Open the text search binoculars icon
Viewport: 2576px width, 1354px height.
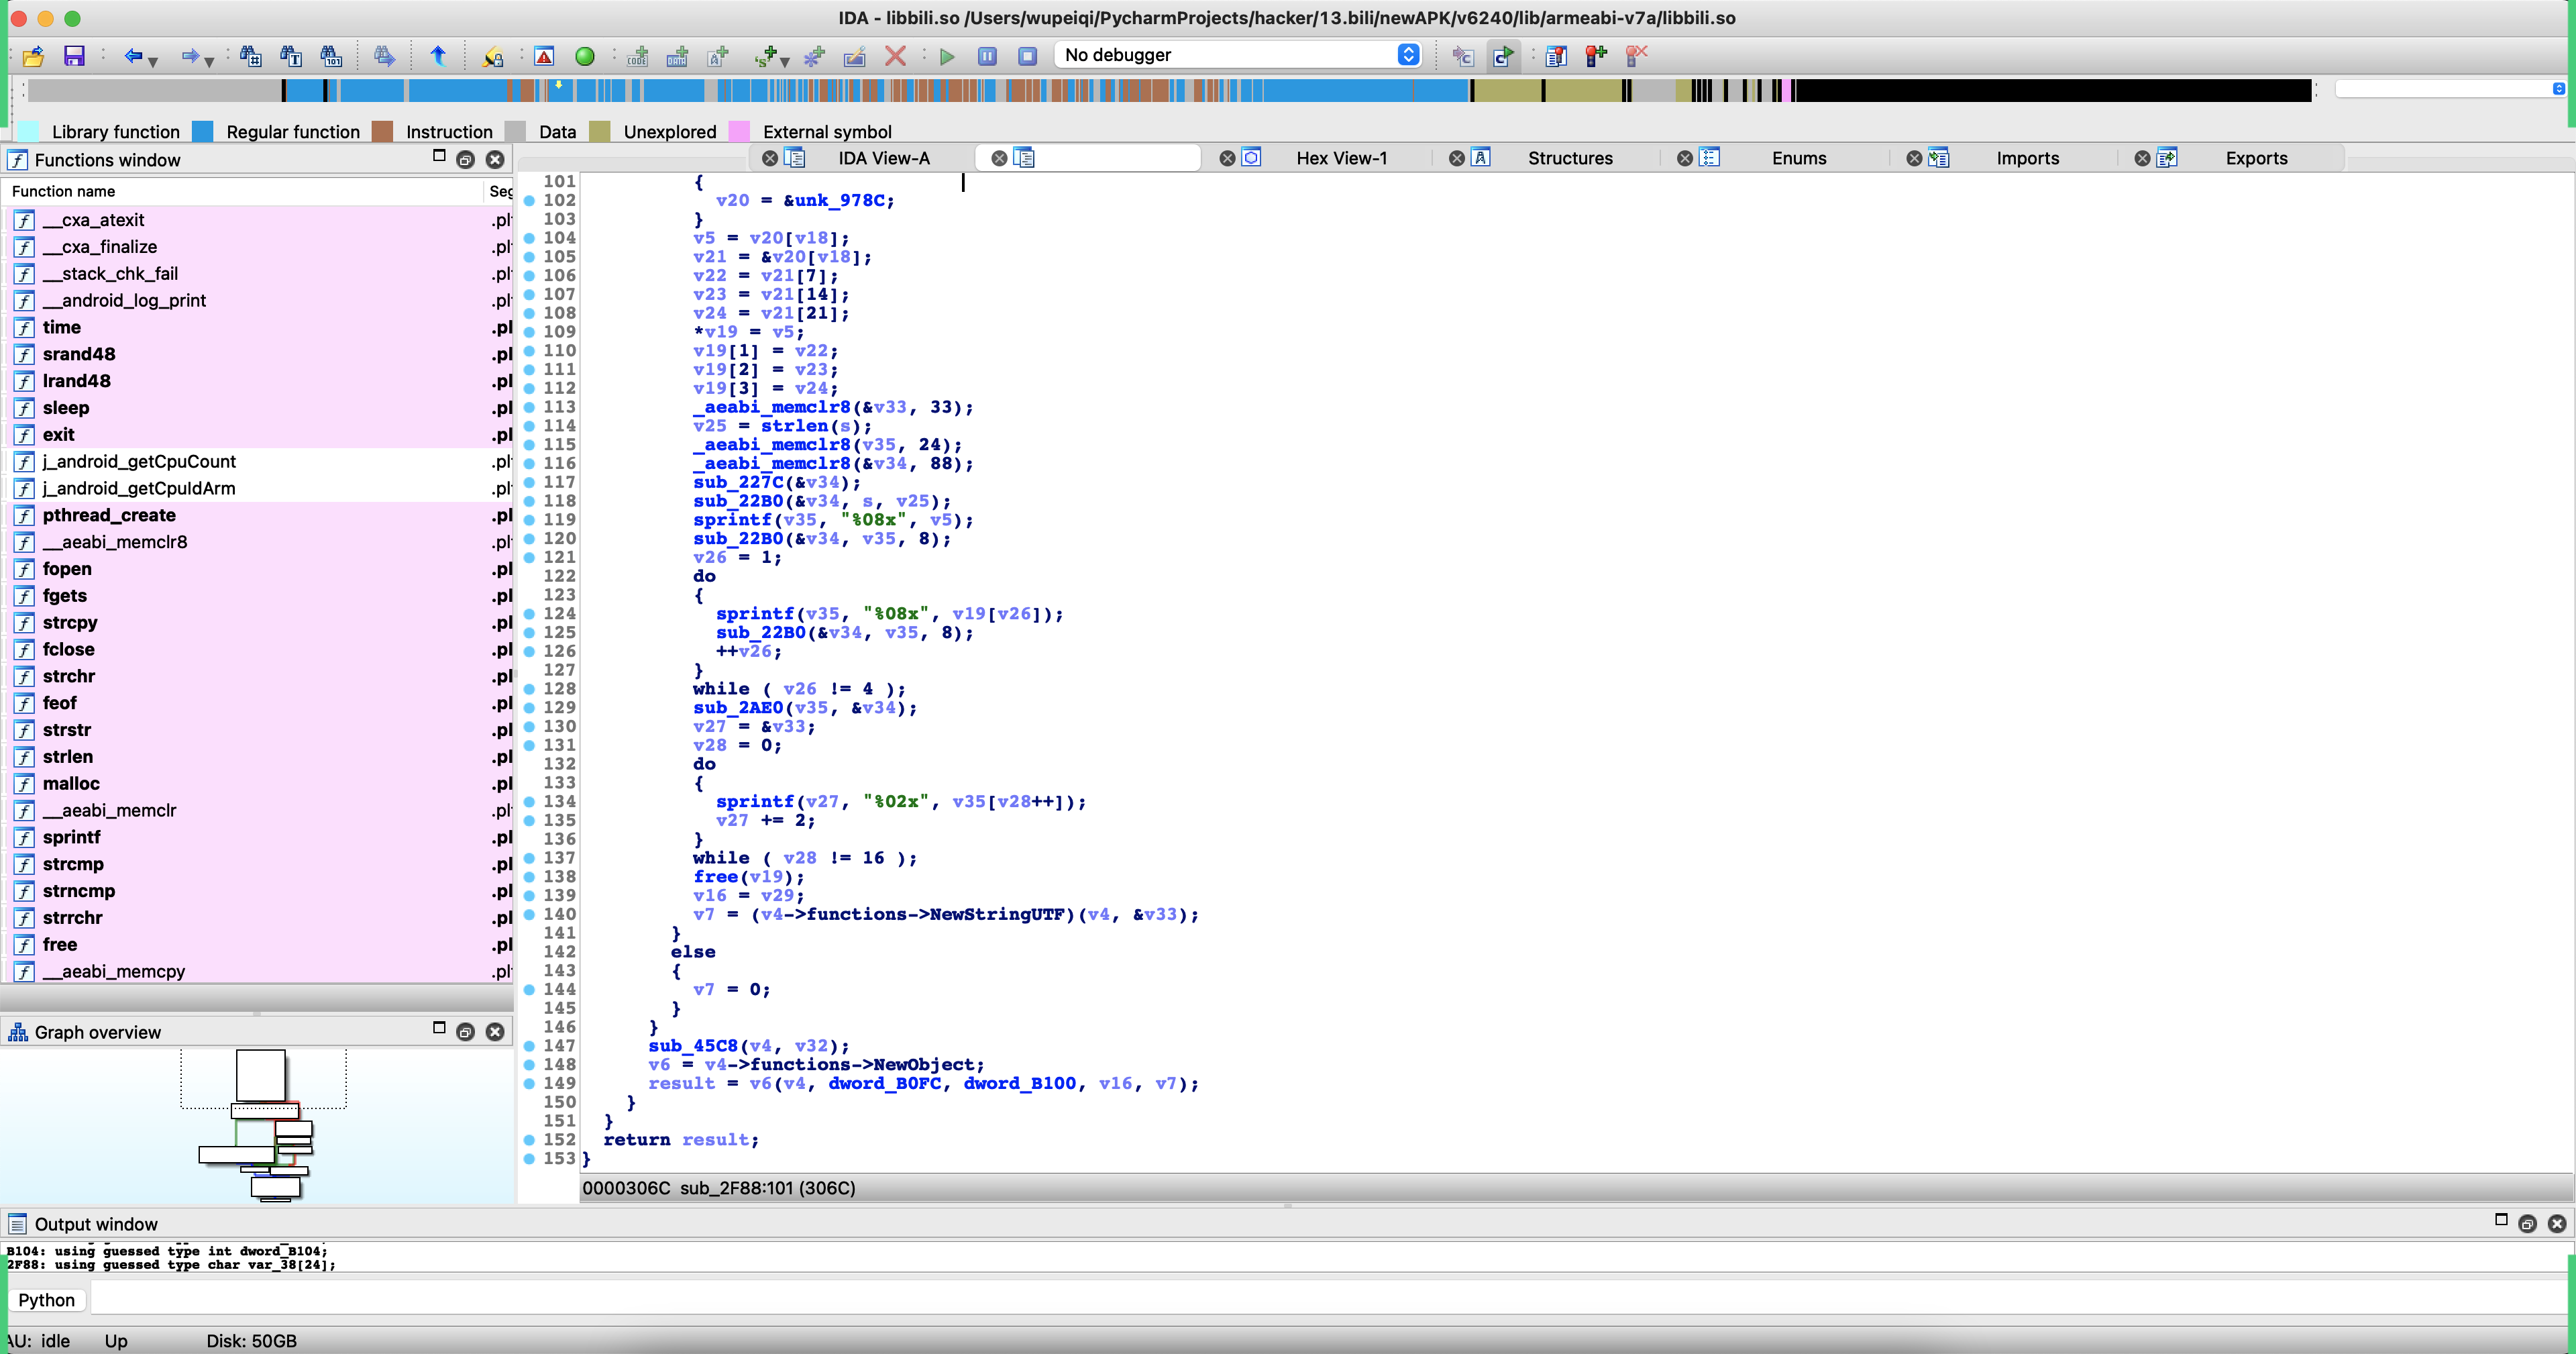[291, 56]
